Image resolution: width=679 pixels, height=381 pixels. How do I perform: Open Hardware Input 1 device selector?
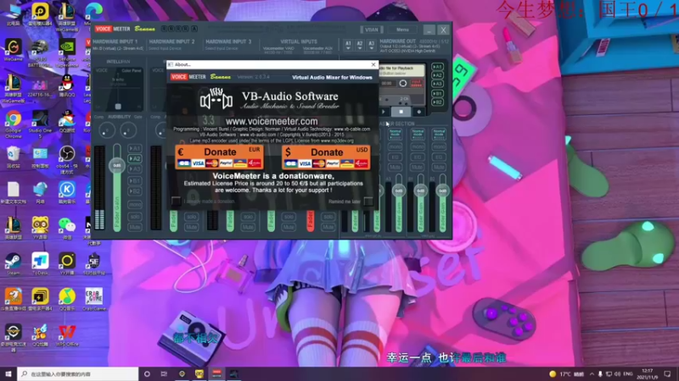[x=118, y=48]
